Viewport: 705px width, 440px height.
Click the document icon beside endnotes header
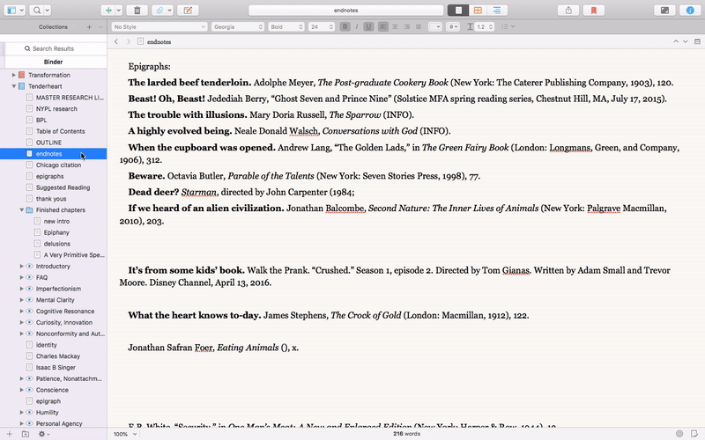coord(140,41)
